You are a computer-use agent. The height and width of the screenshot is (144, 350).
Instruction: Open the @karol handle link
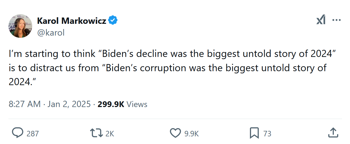51,33
